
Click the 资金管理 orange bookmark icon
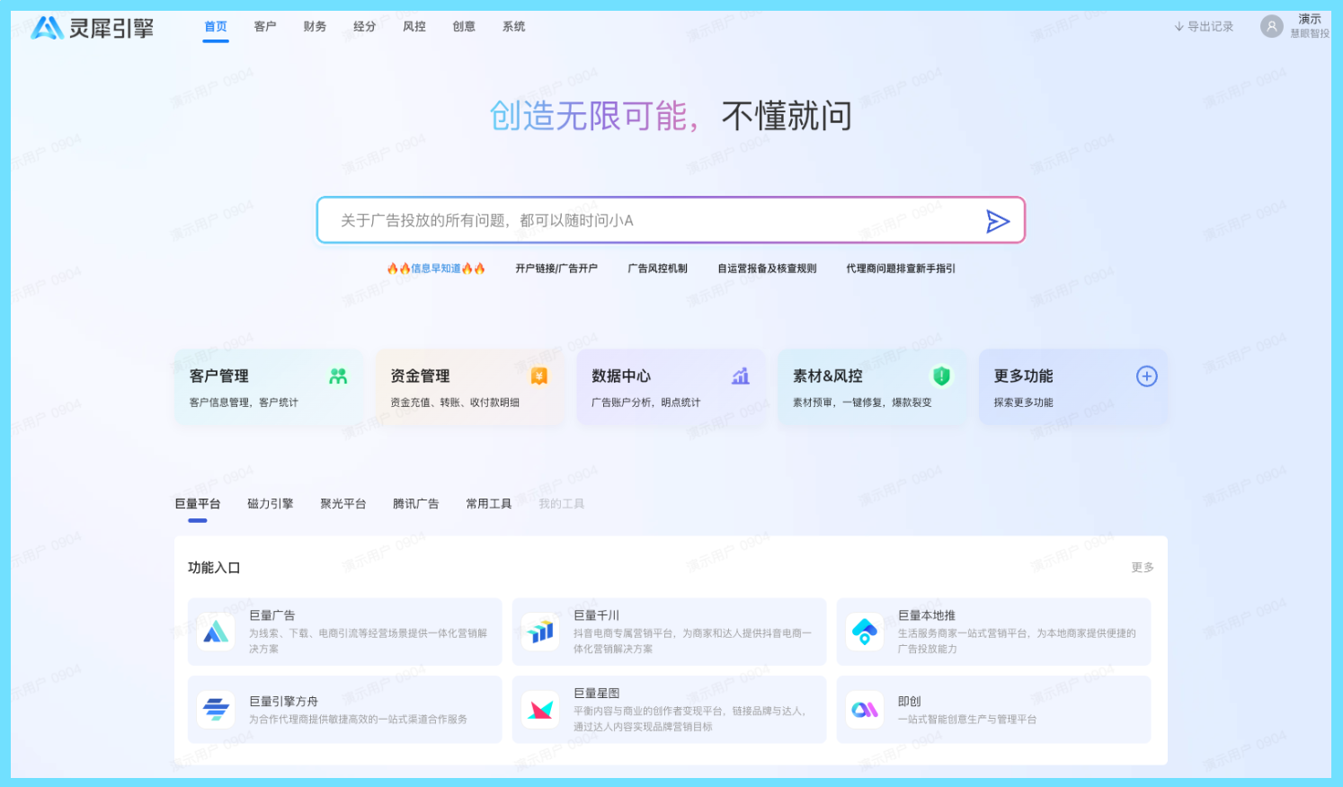click(539, 376)
